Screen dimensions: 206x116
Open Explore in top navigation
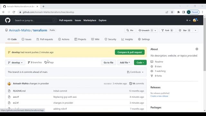point(102,20)
